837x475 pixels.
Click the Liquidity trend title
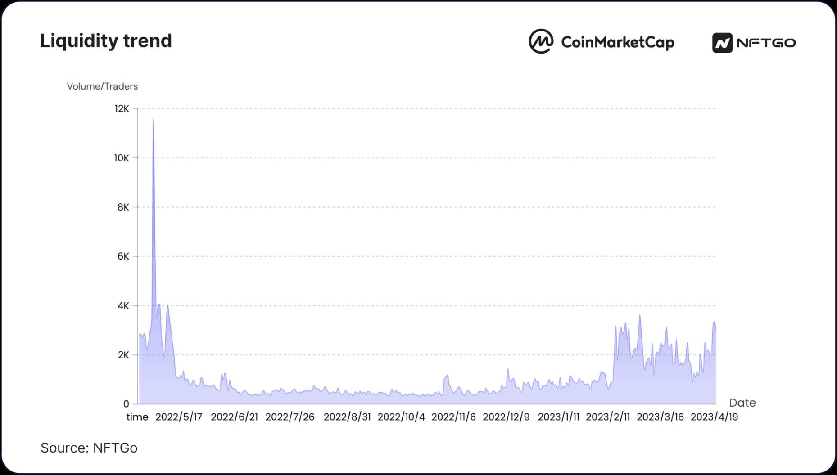click(106, 40)
